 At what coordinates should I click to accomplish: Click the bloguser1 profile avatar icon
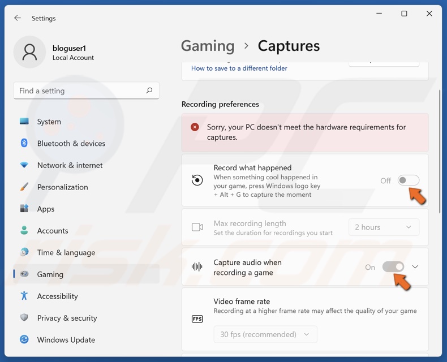click(29, 52)
